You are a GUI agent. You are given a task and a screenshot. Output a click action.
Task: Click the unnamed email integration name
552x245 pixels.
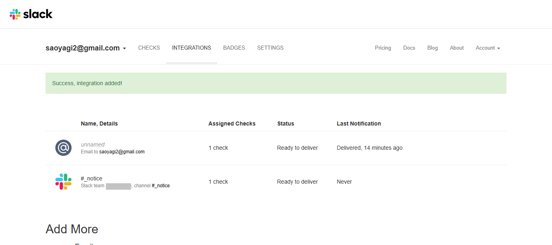pyautogui.click(x=93, y=144)
